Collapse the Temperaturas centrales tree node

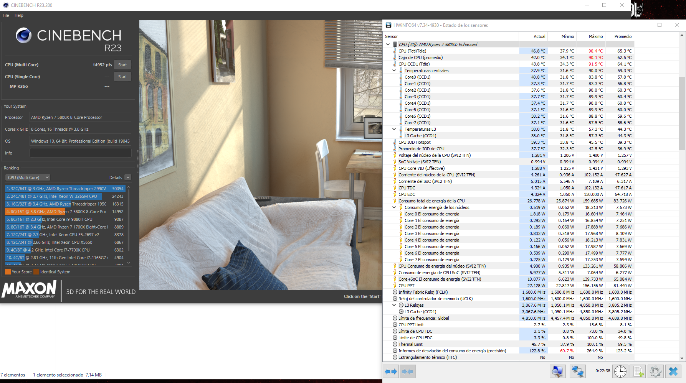[394, 71]
